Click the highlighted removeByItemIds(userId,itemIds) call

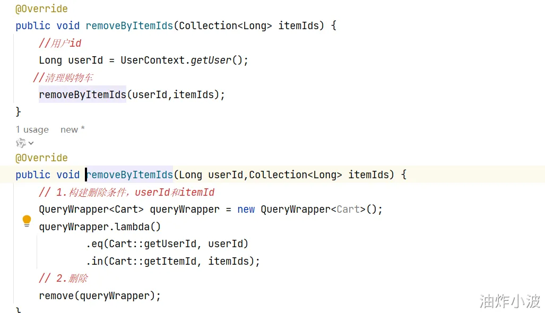click(x=132, y=94)
